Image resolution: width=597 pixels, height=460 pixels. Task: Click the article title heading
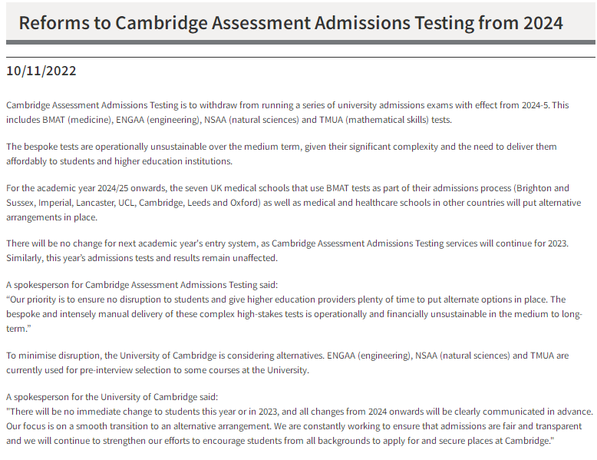291,23
